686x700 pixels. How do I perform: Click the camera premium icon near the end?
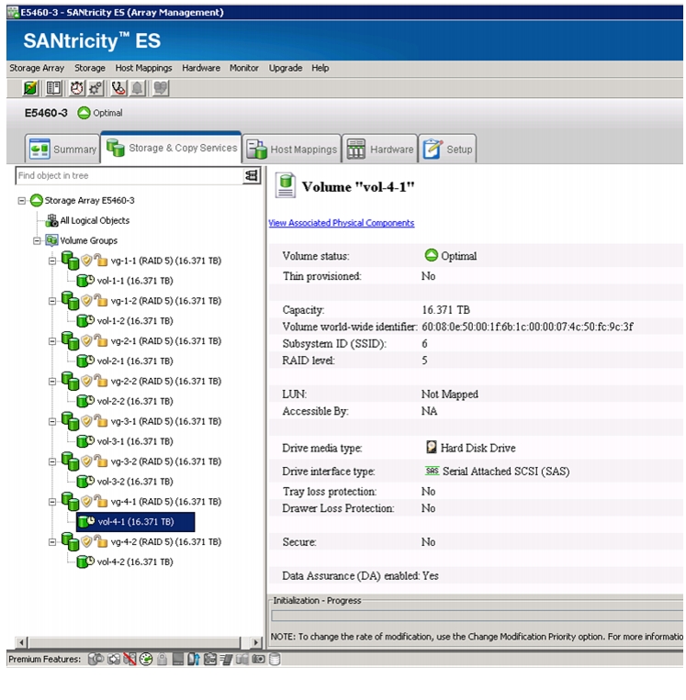[x=258, y=659]
